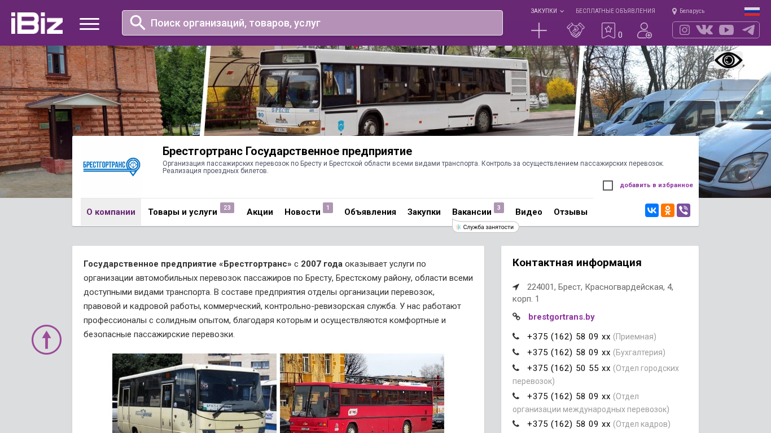Open the handshake partnership icon
The height and width of the screenshot is (433, 771).
pos(576,30)
